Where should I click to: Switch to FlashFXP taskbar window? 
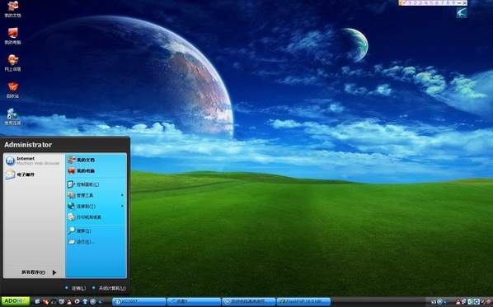pos(303,301)
